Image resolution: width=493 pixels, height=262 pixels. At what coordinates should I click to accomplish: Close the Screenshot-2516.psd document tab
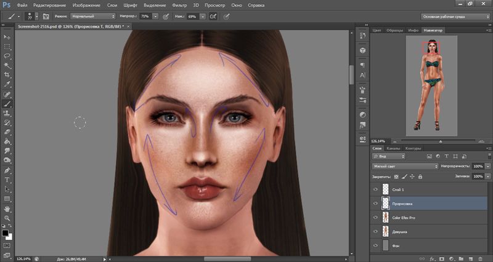128,26
